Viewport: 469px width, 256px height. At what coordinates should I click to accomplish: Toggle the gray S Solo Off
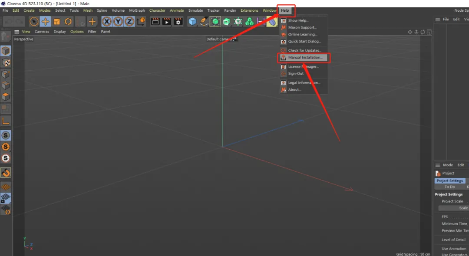6,135
